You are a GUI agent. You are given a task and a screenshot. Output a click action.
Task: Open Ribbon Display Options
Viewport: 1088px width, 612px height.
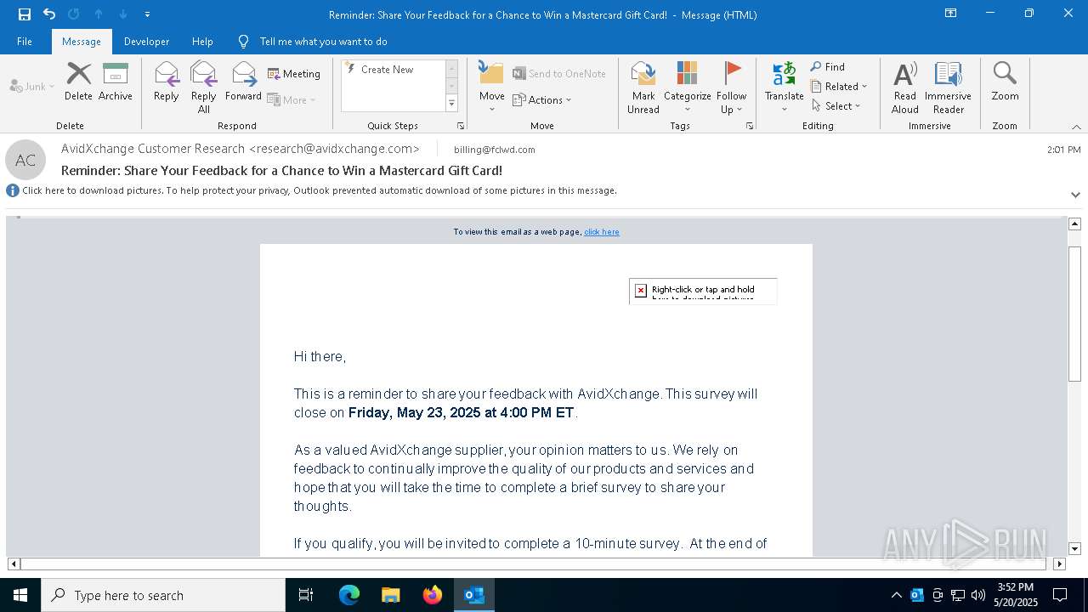951,14
